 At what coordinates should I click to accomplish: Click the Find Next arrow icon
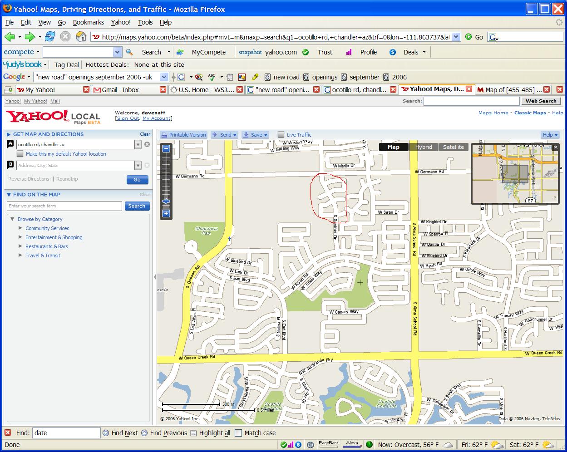pos(106,433)
